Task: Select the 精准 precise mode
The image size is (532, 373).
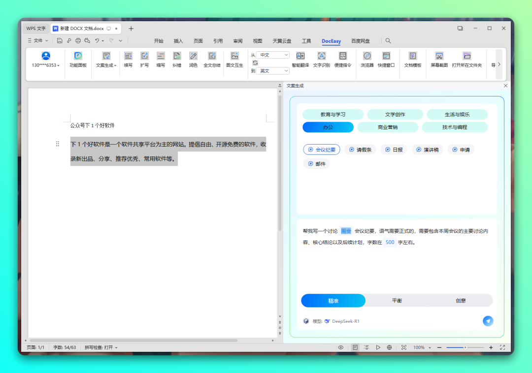Action: click(333, 301)
